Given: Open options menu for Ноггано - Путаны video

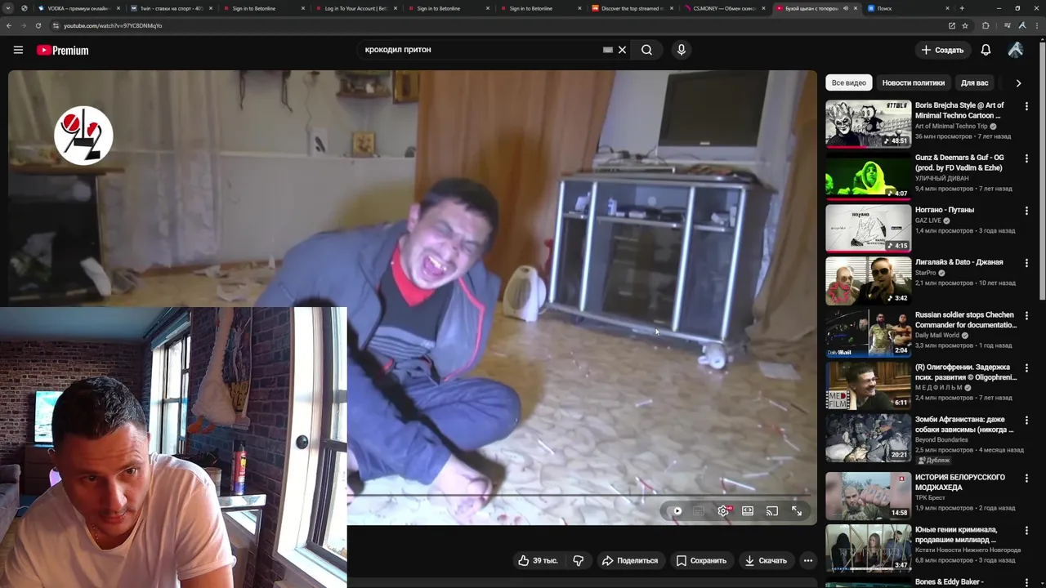Looking at the screenshot, I should click(1026, 211).
